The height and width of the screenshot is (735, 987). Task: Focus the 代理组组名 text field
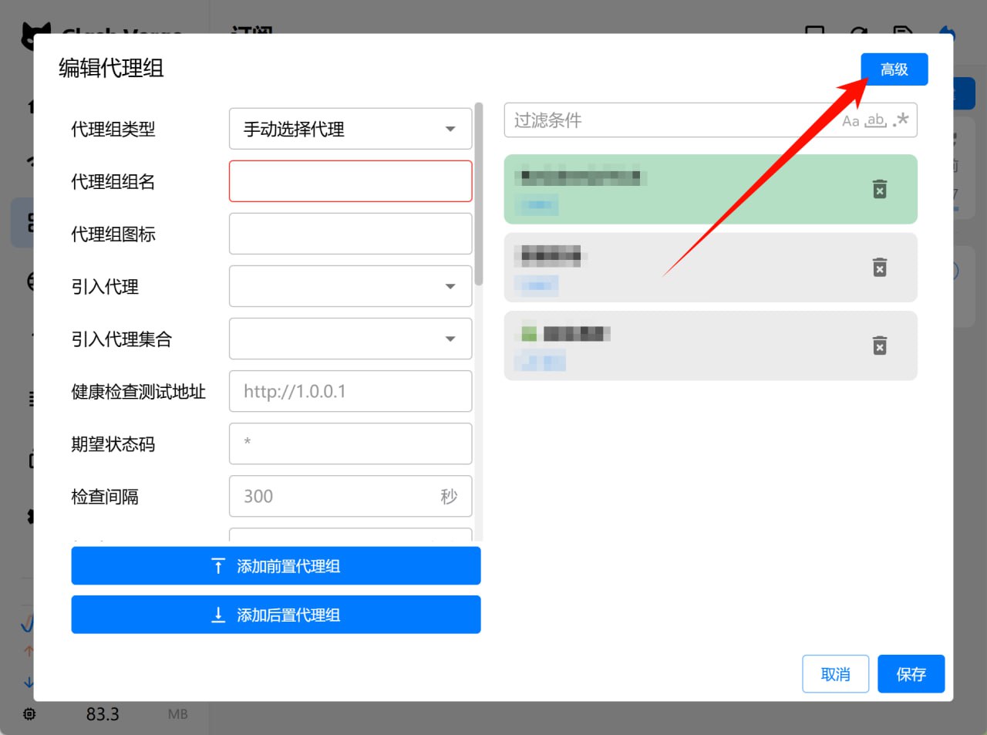click(350, 181)
